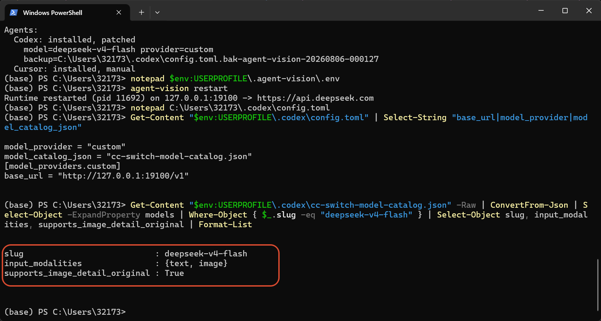
Task: Click the last empty PS prompt line
Action: (x=65, y=312)
